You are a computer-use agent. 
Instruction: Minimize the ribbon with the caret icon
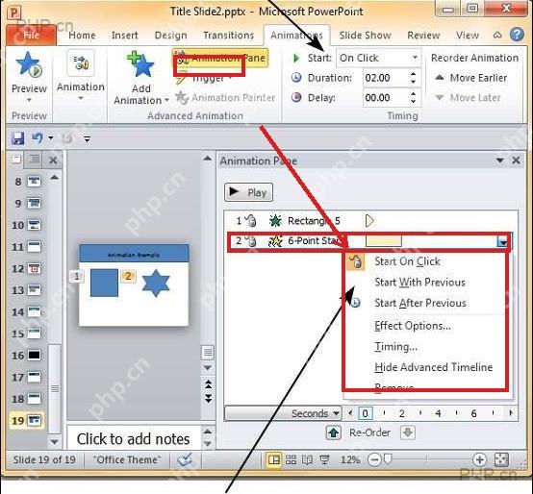(x=497, y=35)
